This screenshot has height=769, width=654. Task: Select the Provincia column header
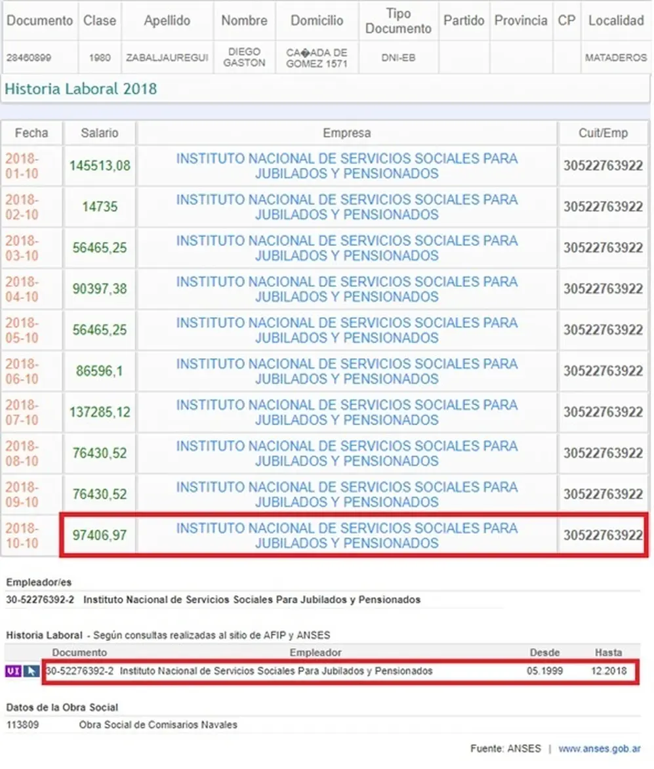521,20
